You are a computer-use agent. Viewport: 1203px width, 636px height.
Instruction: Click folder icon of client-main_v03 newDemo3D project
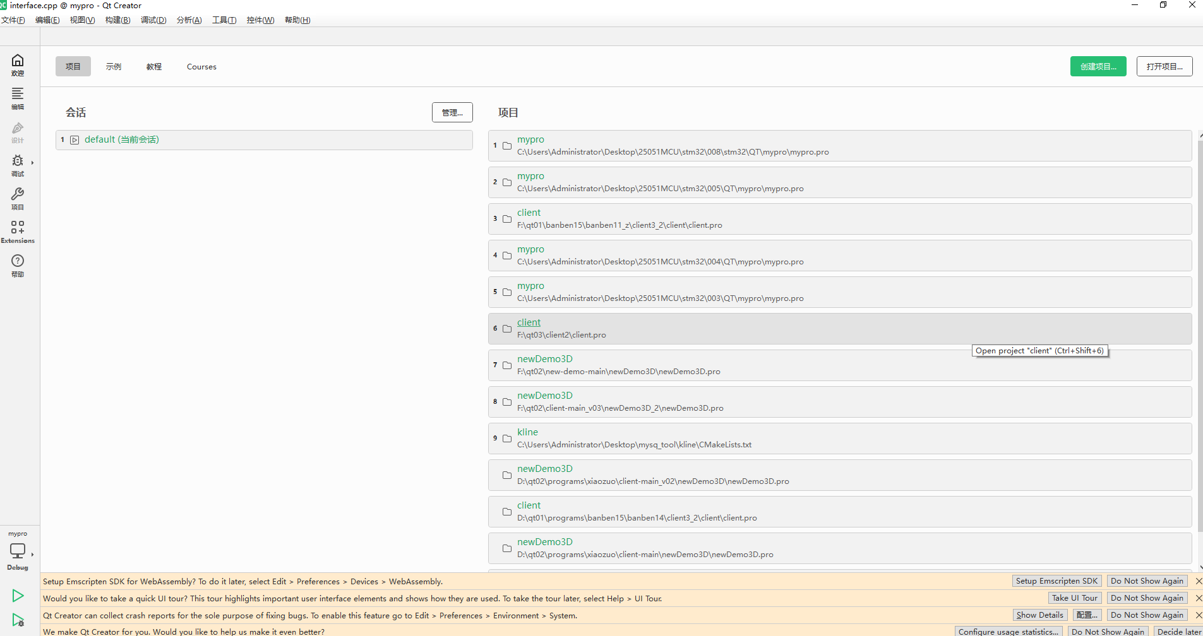[x=507, y=402]
